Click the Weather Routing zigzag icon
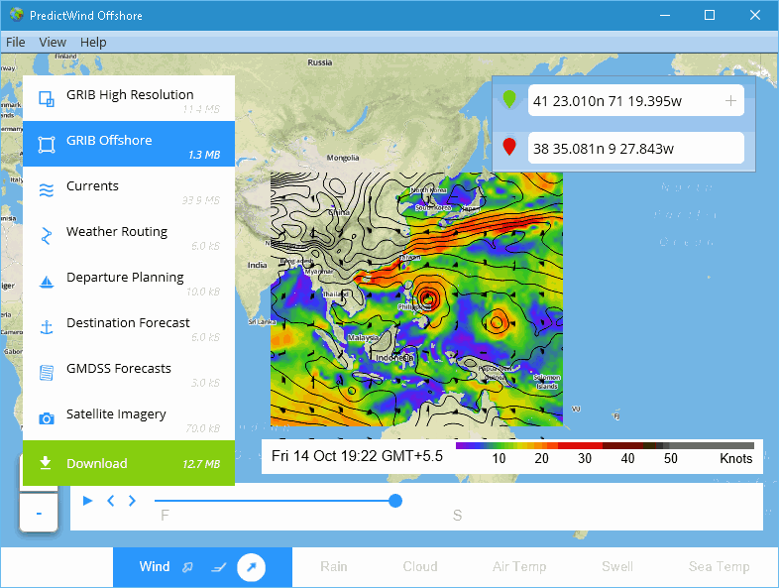779x588 pixels. [47, 236]
